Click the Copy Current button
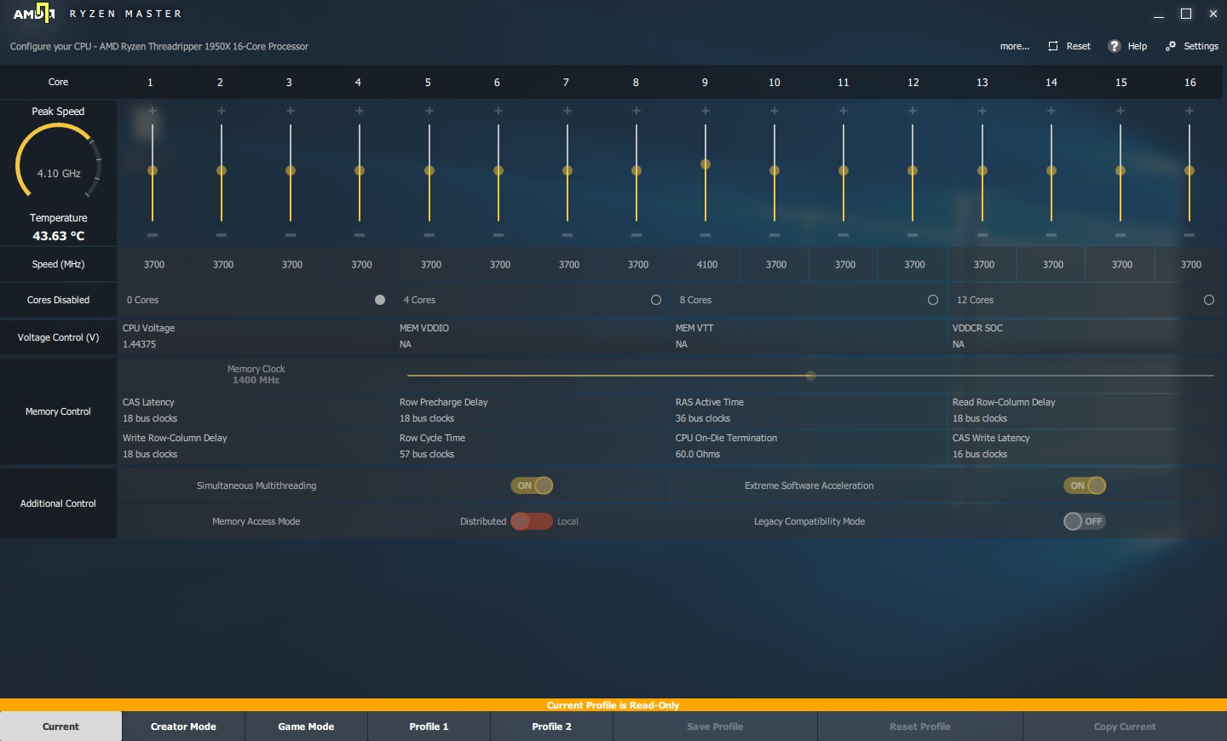Viewport: 1227px width, 741px height. tap(1125, 727)
